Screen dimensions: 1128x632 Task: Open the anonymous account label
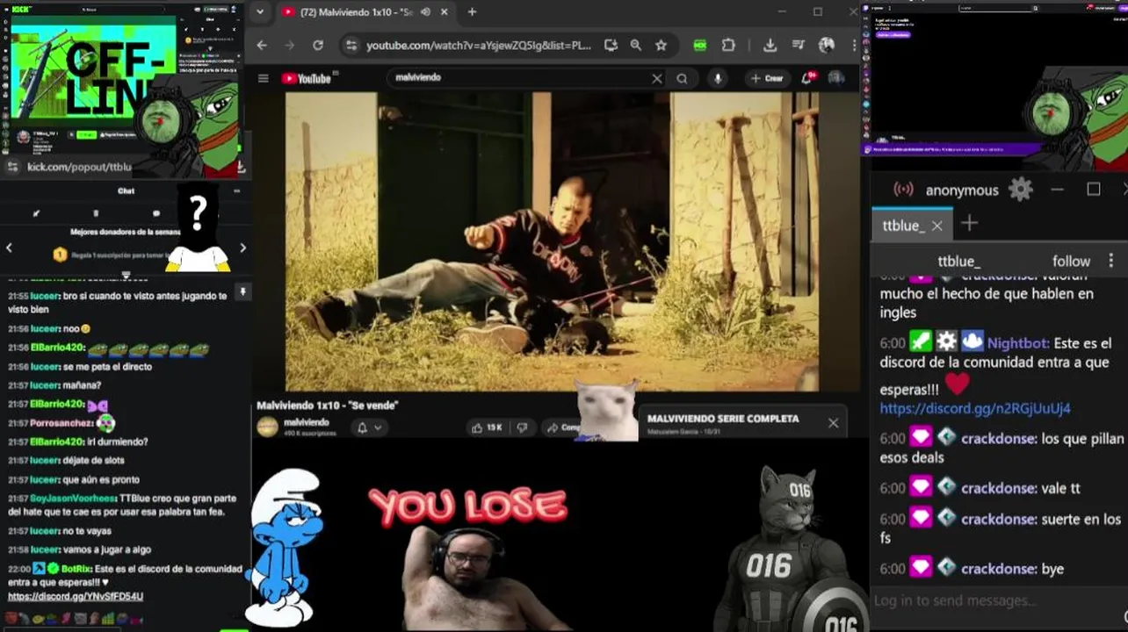click(962, 190)
